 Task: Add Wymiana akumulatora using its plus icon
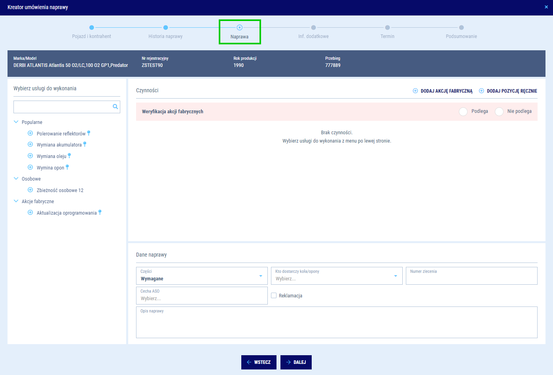click(30, 145)
